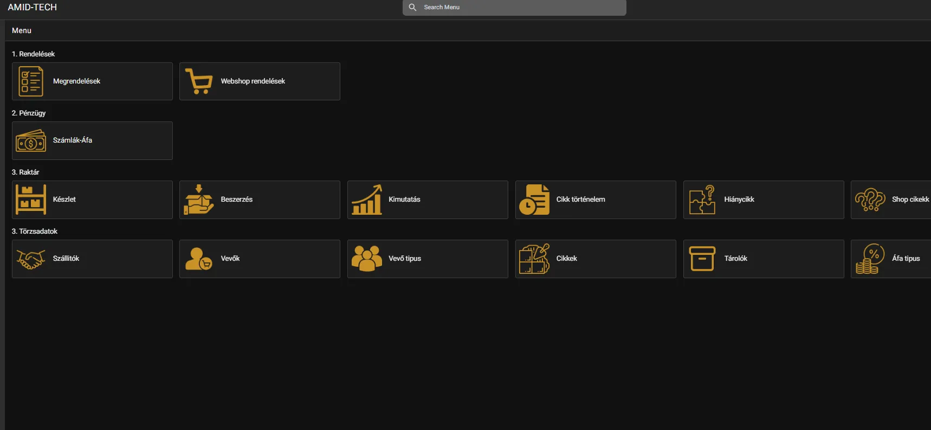The image size is (931, 430).
Task: Click the 'Cikkek' tile label
Action: coord(567,259)
